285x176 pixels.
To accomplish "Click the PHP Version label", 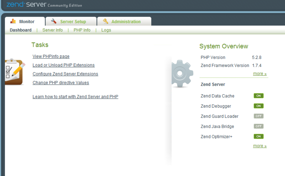I will coord(213,58).
